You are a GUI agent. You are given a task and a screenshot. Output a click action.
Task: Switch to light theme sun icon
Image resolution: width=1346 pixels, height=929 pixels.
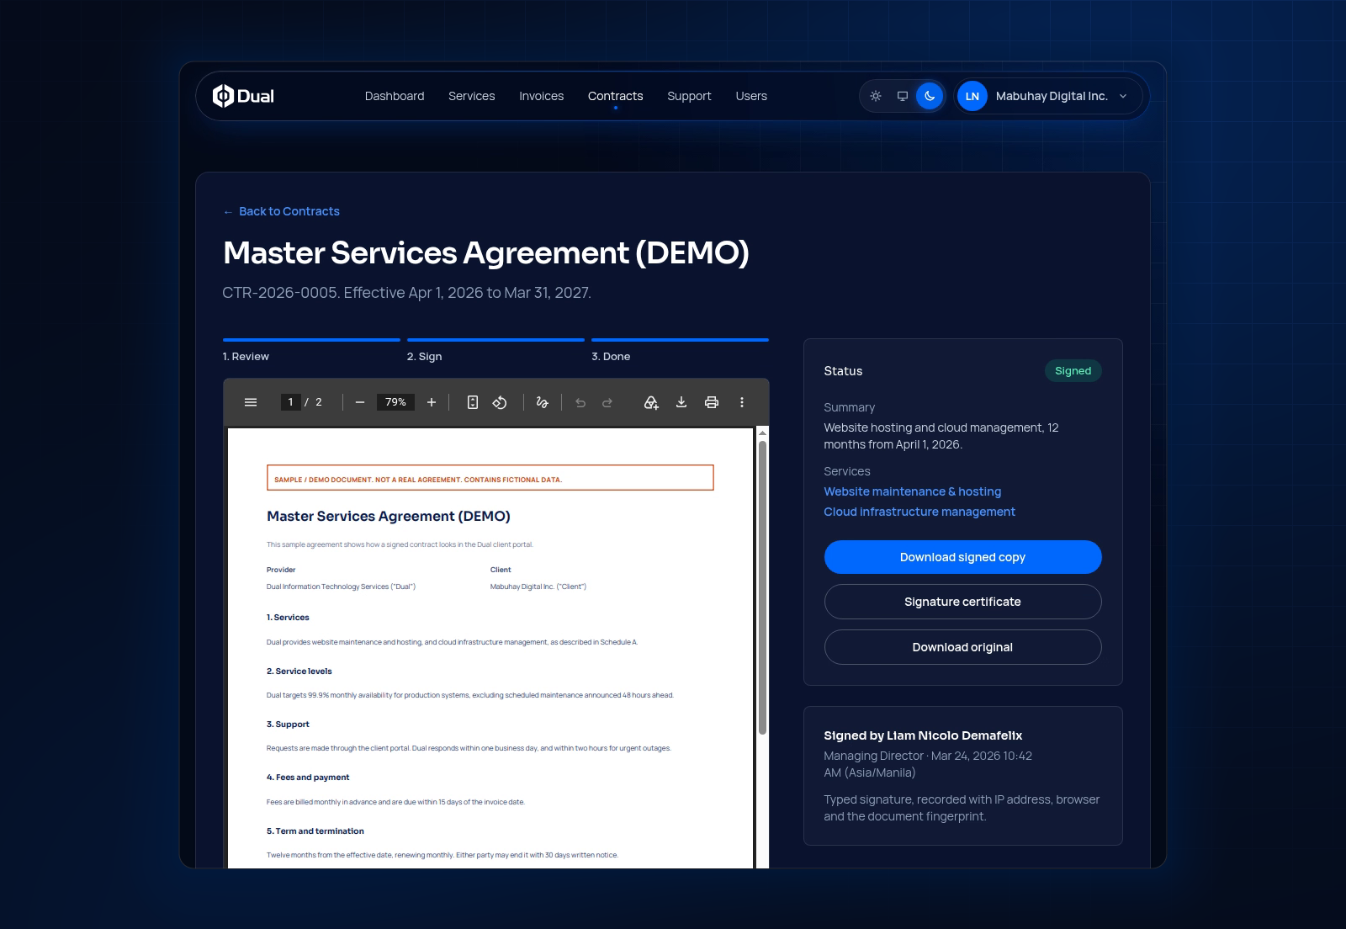[x=876, y=96]
